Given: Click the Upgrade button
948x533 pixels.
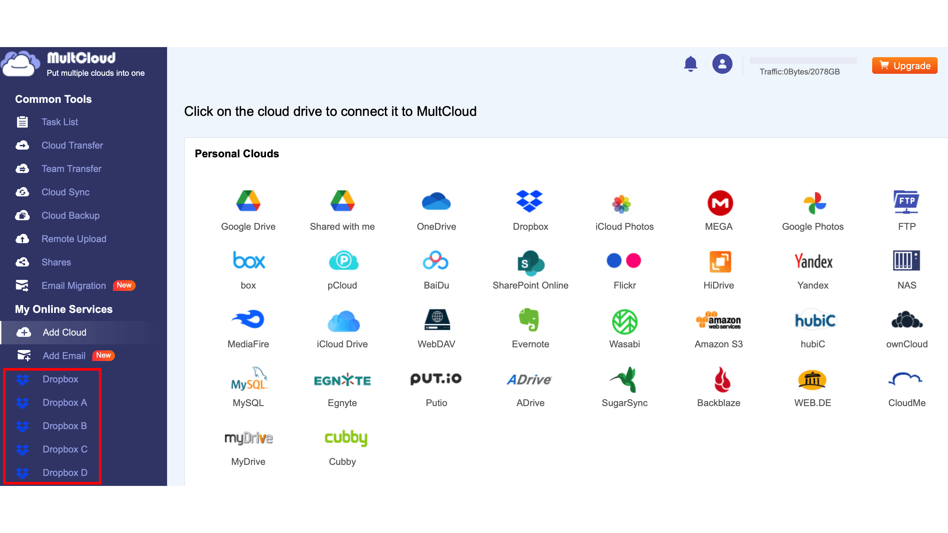Looking at the screenshot, I should click(x=905, y=65).
